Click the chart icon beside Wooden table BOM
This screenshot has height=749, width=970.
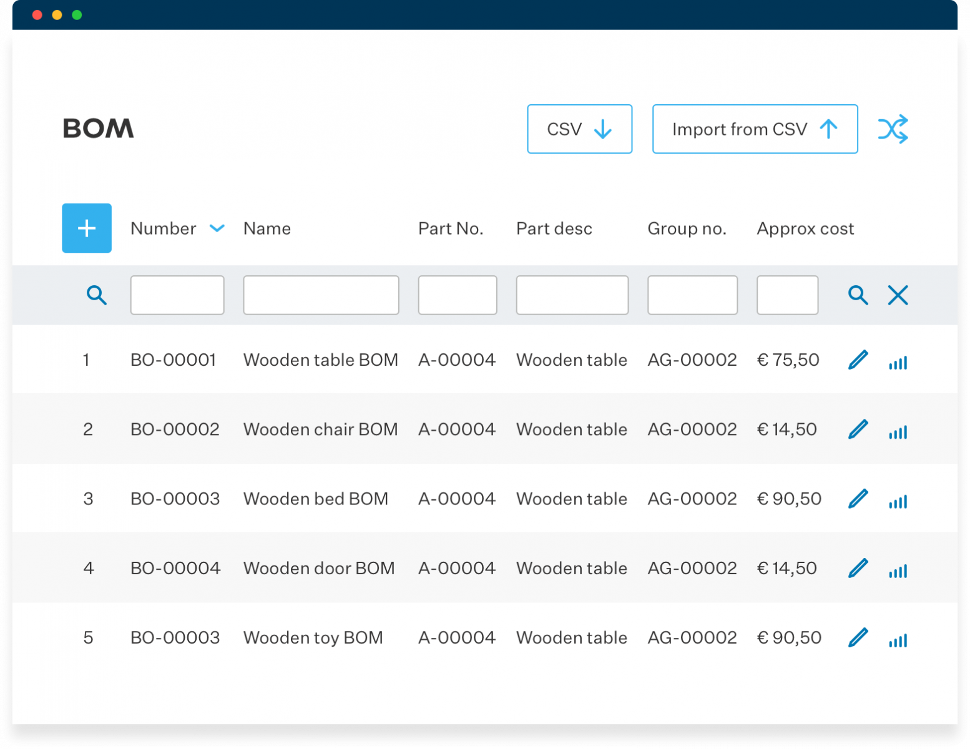[x=898, y=362]
